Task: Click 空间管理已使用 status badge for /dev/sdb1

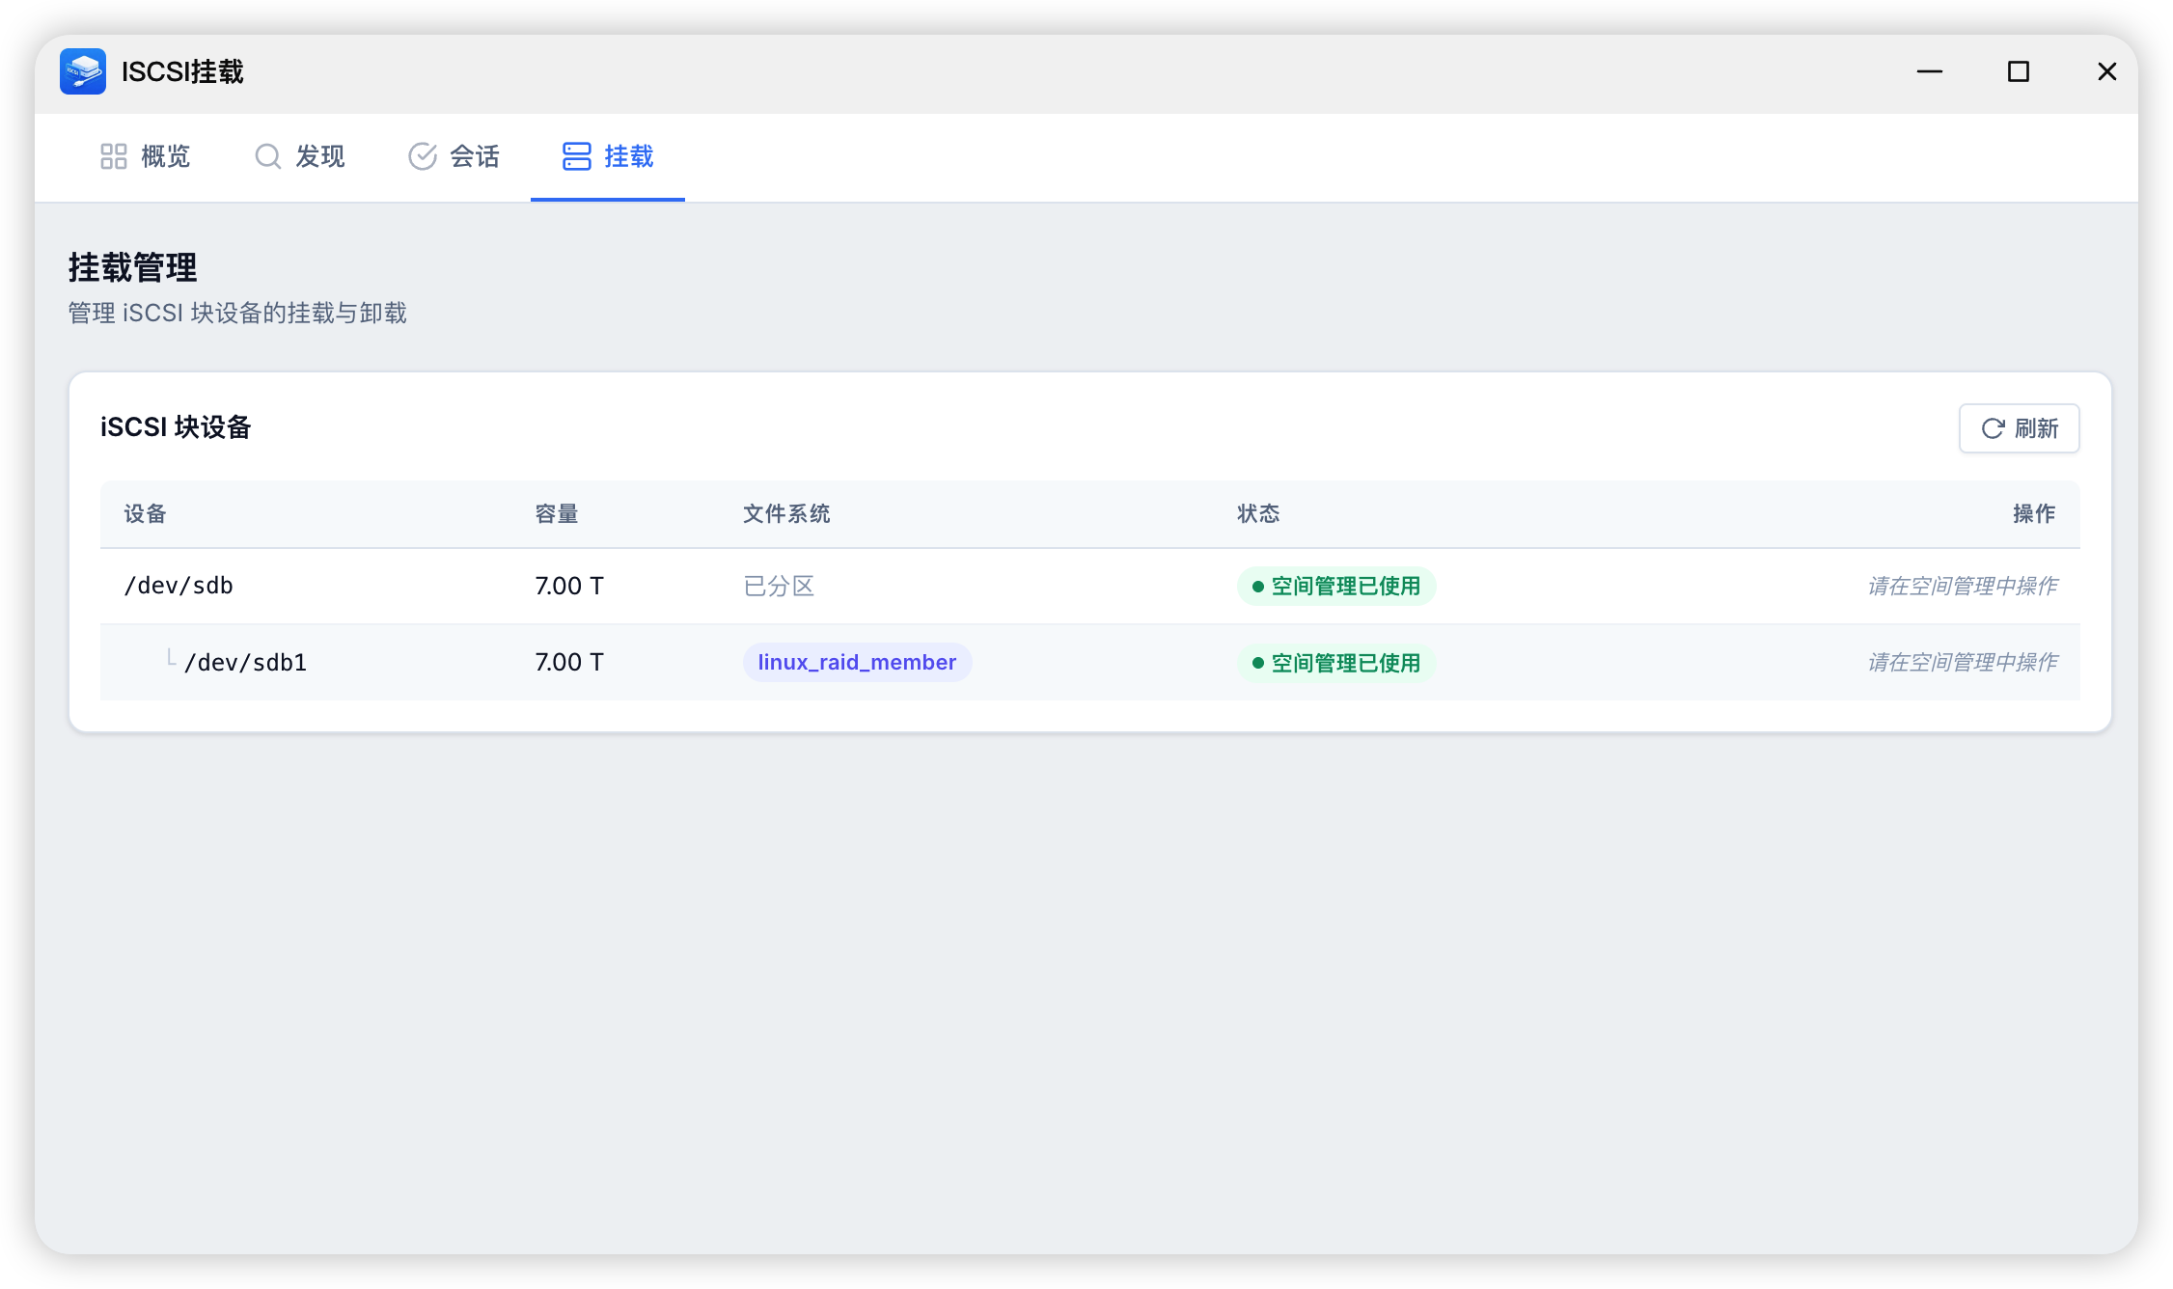Action: [1336, 663]
